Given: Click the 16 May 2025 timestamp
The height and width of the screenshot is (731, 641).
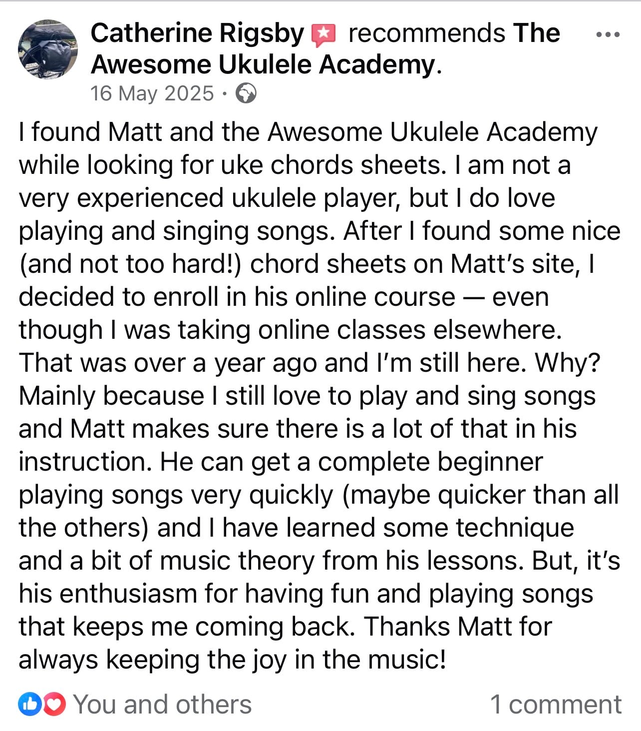Looking at the screenshot, I should pos(152,93).
